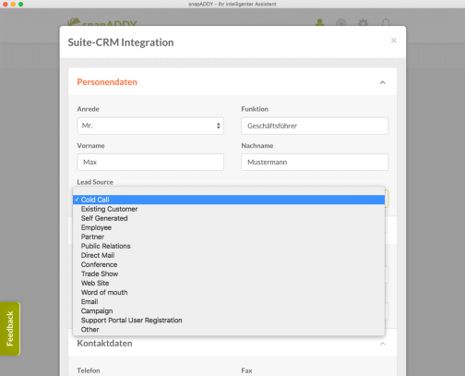The height and width of the screenshot is (376, 465).
Task: Click the yellow macOS minimize button
Action: click(13, 4)
